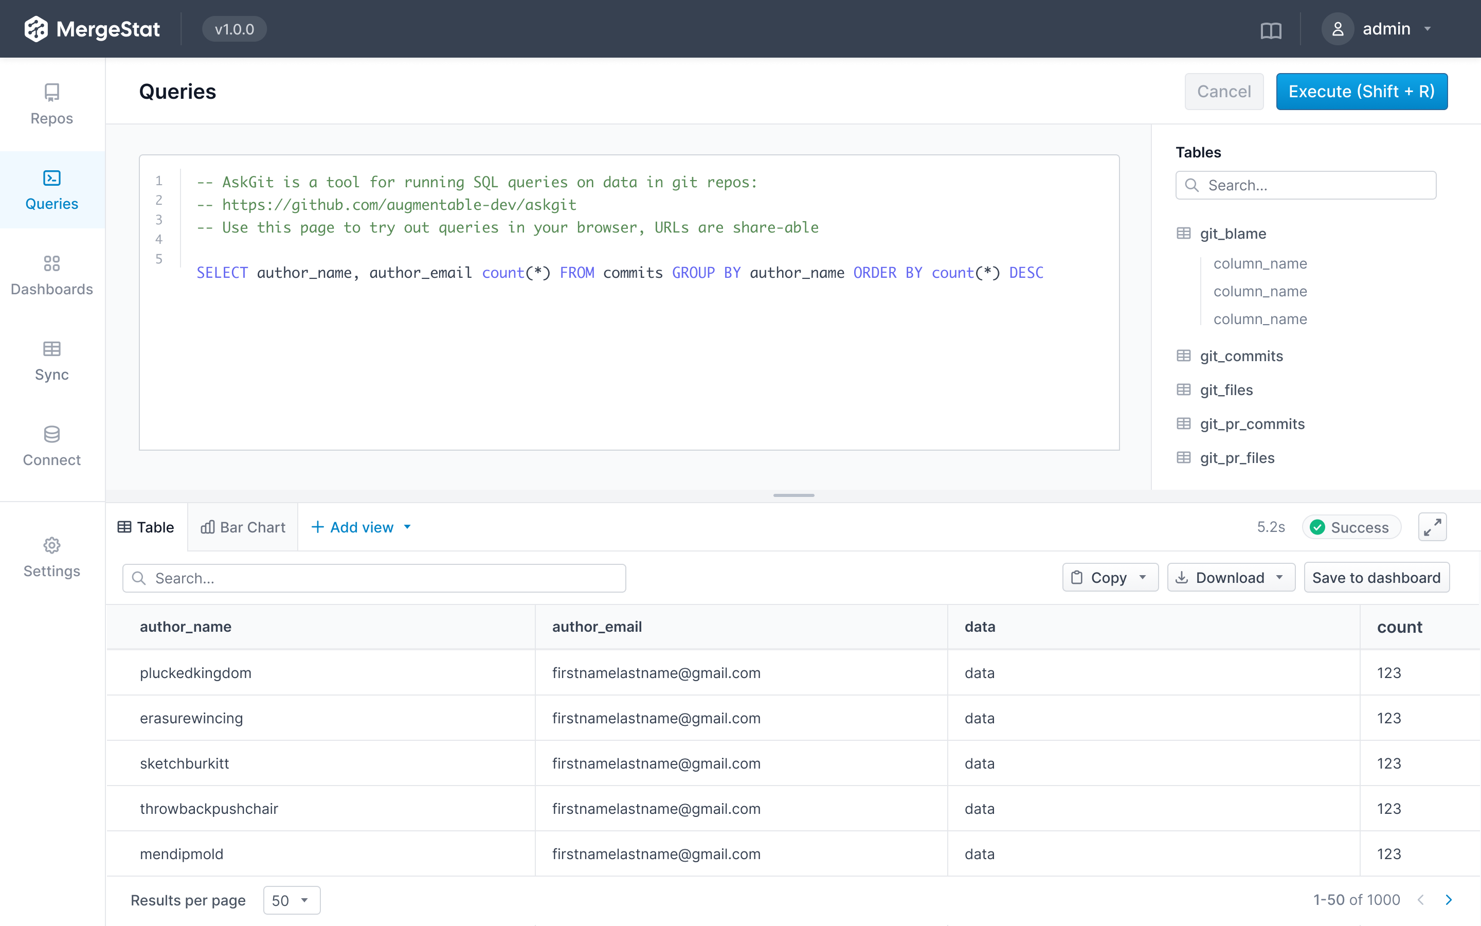Image resolution: width=1481 pixels, height=926 pixels.
Task: Expand the results view to fullscreen
Action: pos(1432,527)
